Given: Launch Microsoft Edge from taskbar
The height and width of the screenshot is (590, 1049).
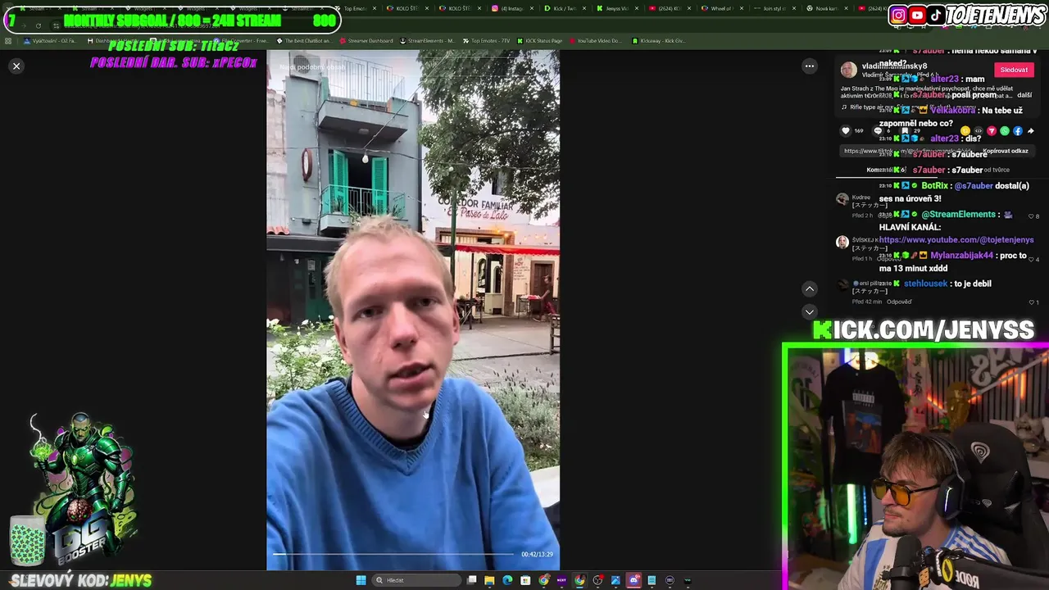Looking at the screenshot, I should 507,580.
